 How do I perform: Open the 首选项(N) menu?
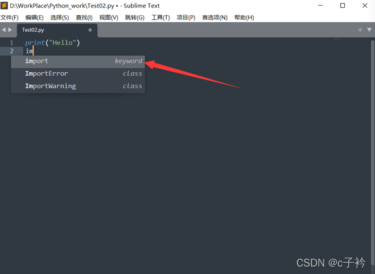(215, 18)
